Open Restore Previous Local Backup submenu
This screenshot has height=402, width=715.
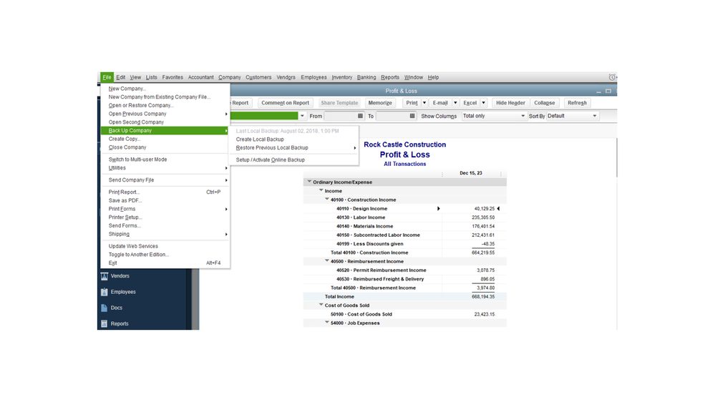pos(293,148)
